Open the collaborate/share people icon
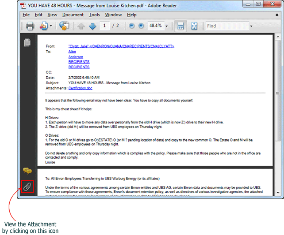 coord(44,26)
